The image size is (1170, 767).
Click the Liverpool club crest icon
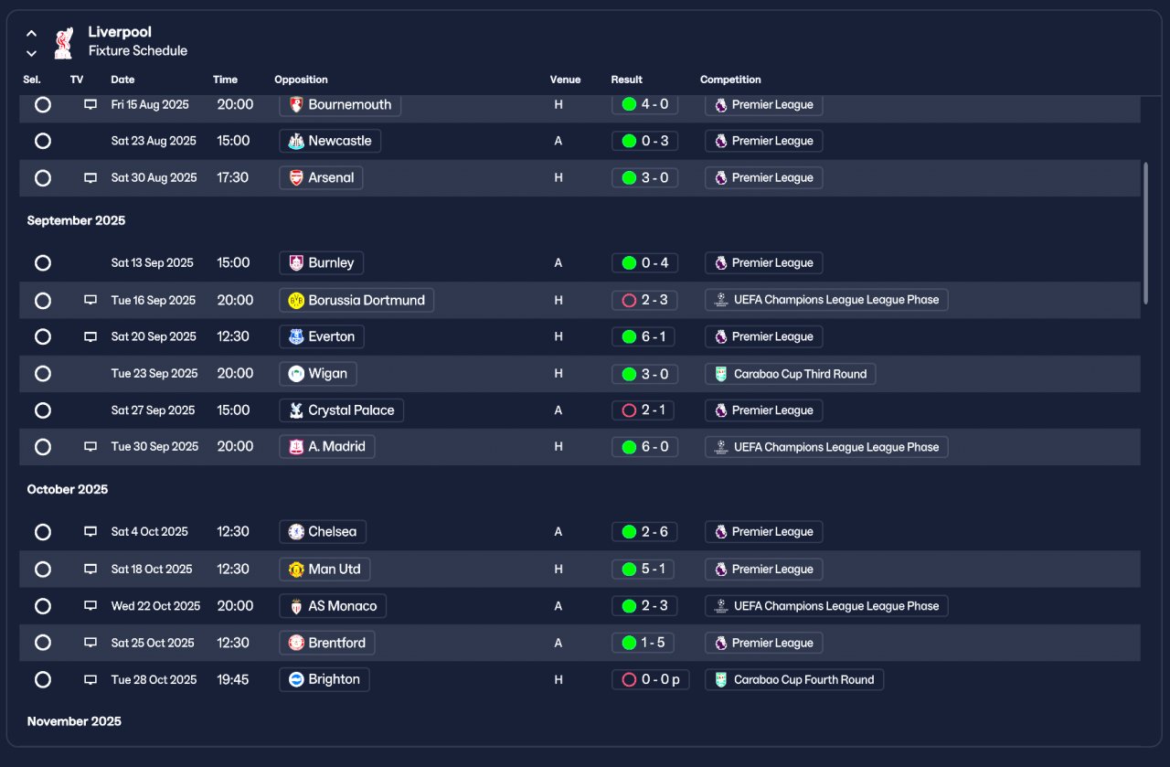(63, 42)
